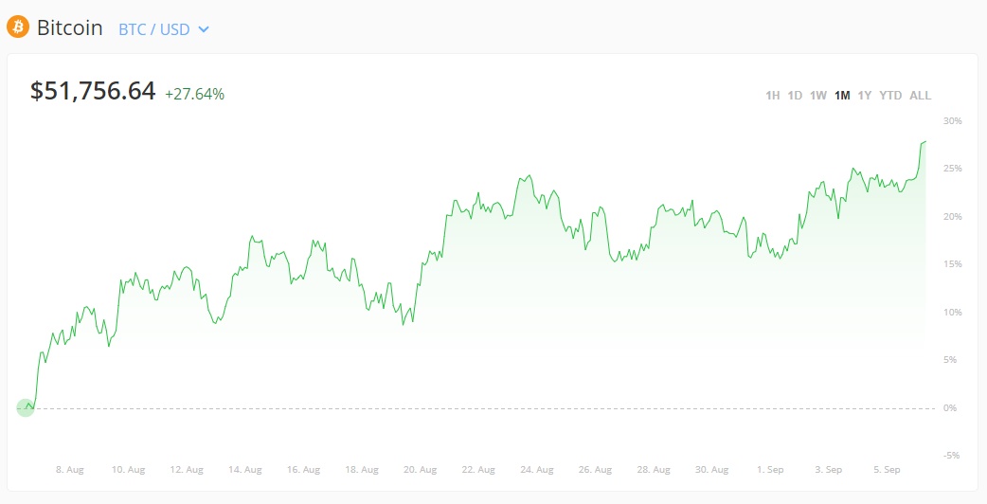Choose the 1M time range
This screenshot has width=987, height=504.
point(842,95)
